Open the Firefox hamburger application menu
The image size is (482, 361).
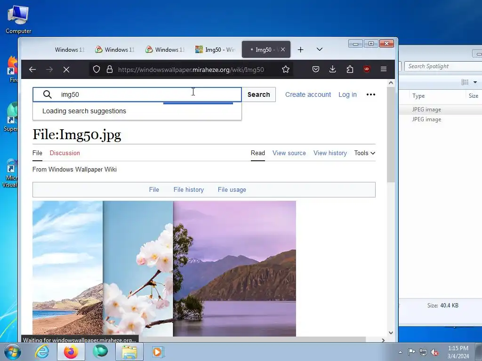coord(384,70)
